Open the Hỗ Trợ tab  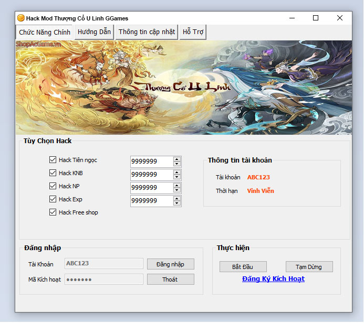(x=193, y=32)
